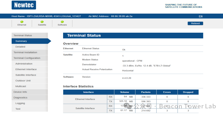Screen dimensions: 223x115
Task: Open the Administration settings page
Action: point(30,64)
